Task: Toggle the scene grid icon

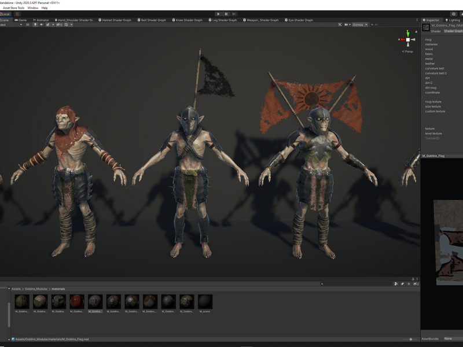Action: [x=67, y=25]
